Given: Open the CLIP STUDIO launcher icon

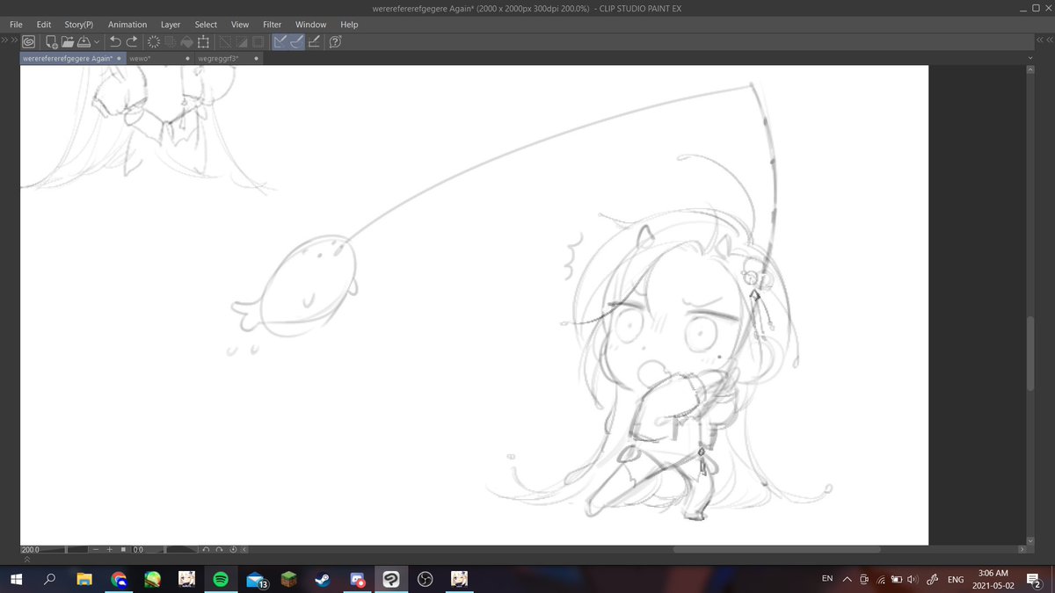Looking at the screenshot, I should (29, 41).
